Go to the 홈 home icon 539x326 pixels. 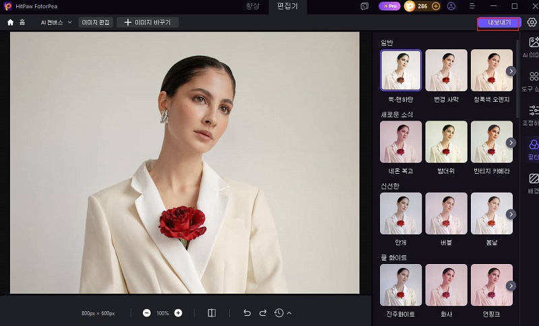point(10,22)
